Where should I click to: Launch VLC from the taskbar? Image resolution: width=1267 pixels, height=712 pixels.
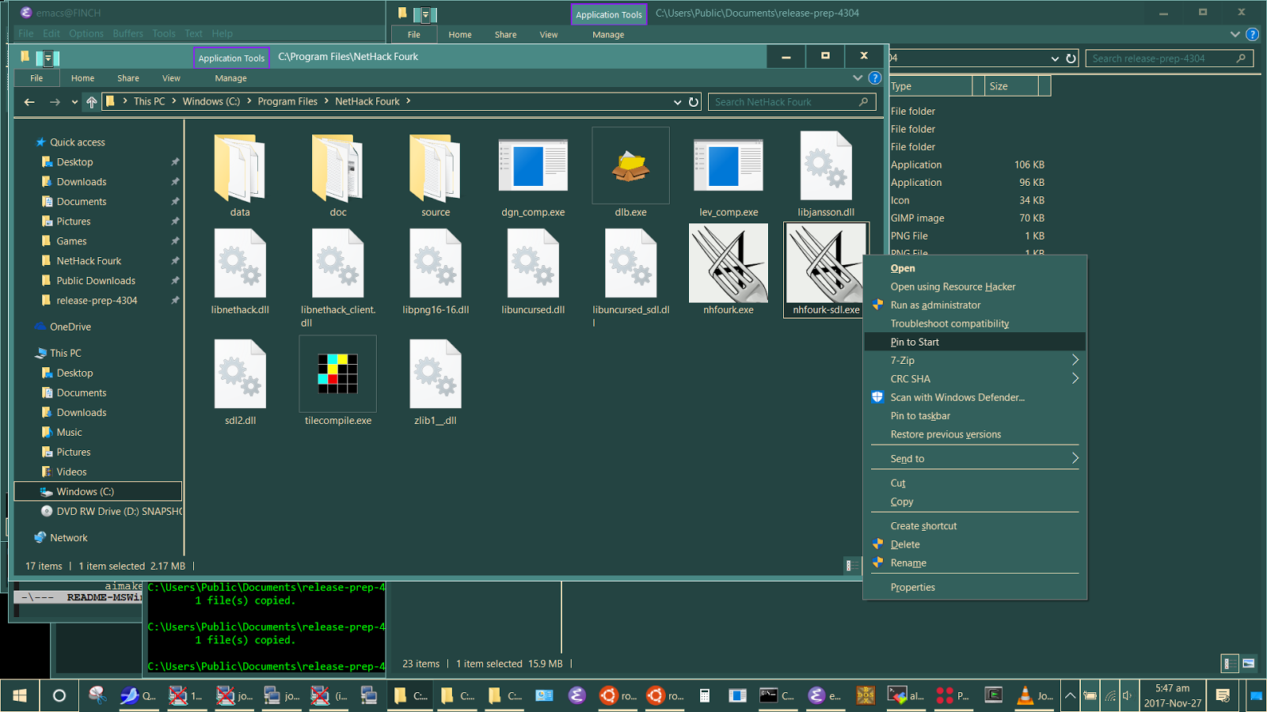tap(1025, 695)
